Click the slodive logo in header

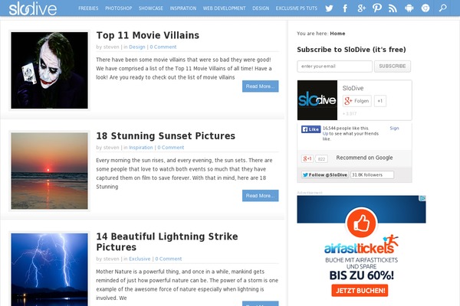(32, 8)
